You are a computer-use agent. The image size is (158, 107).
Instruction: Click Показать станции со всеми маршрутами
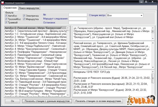point(98,101)
